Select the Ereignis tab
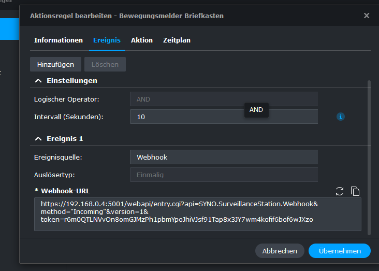 coord(107,40)
